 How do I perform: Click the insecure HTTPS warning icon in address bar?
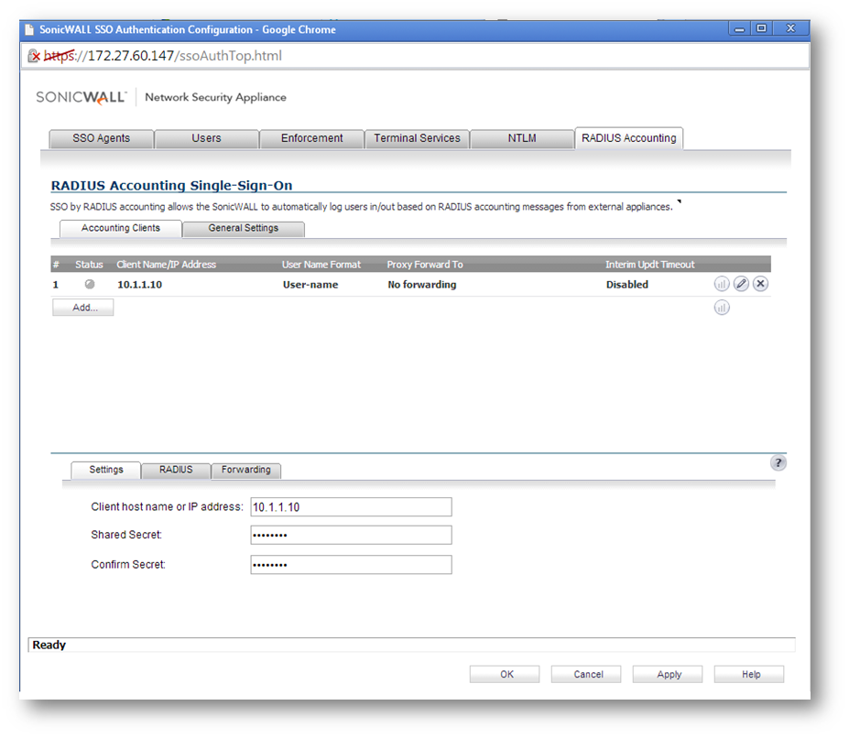coord(34,56)
